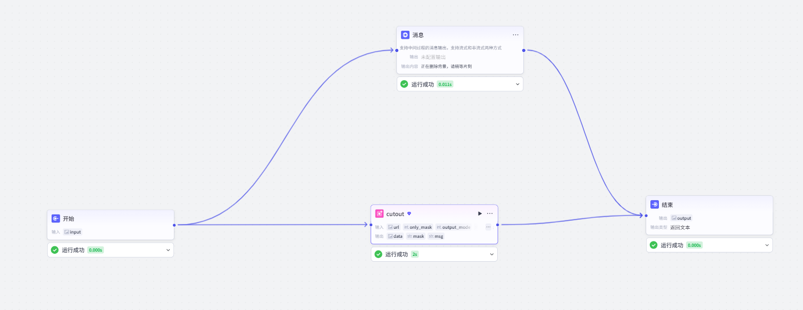The image size is (803, 310).
Task: Show more cutout input parameters
Action: click(488, 227)
